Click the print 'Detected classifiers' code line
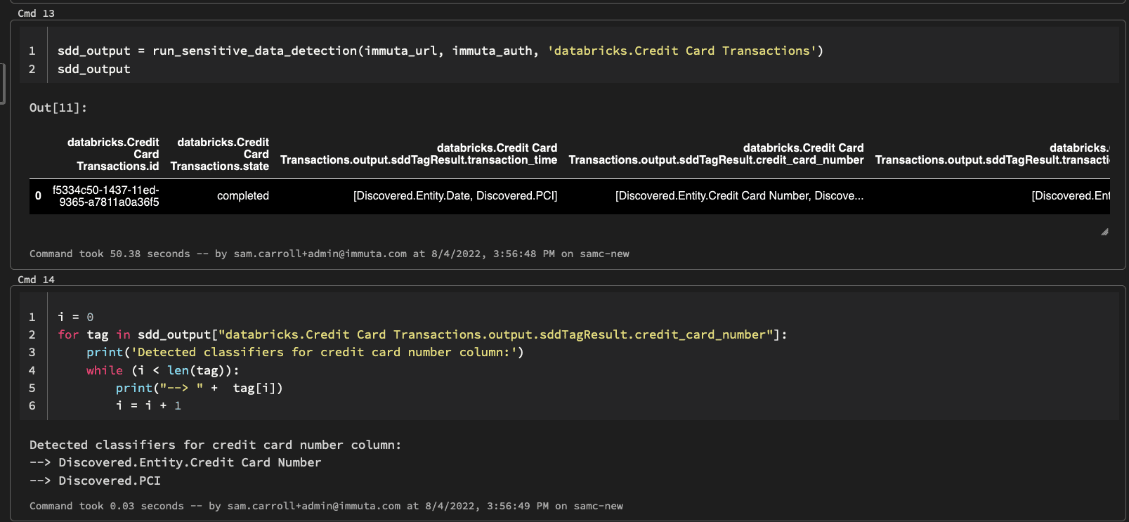Image resolution: width=1129 pixels, height=522 pixels. 305,352
